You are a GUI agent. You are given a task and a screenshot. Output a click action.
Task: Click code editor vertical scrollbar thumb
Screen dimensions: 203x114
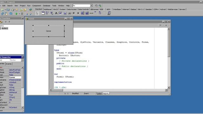tap(169, 44)
